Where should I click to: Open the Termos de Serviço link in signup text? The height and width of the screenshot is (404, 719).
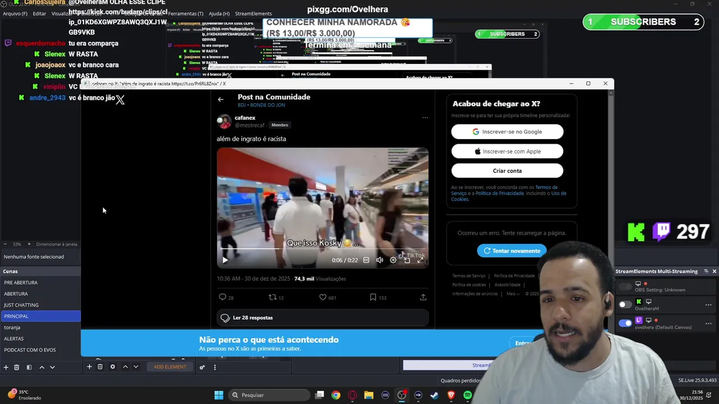[x=546, y=187]
